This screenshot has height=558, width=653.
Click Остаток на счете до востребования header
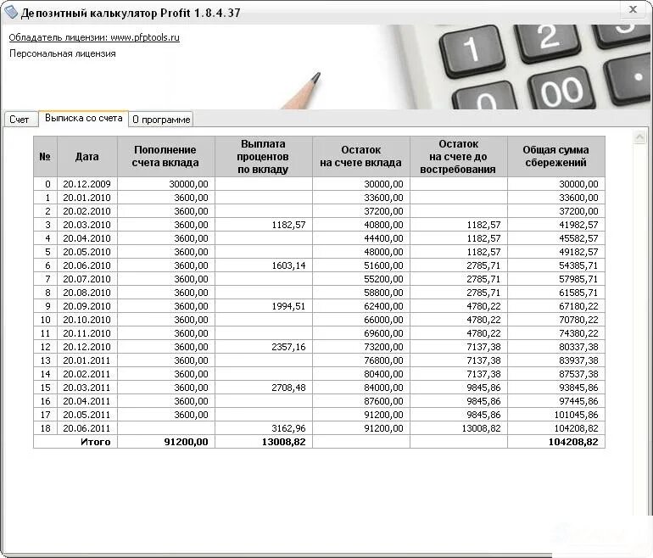458,157
